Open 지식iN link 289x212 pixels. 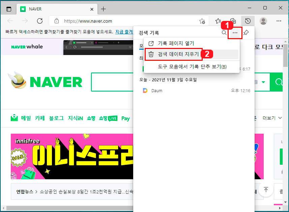tap(76, 118)
